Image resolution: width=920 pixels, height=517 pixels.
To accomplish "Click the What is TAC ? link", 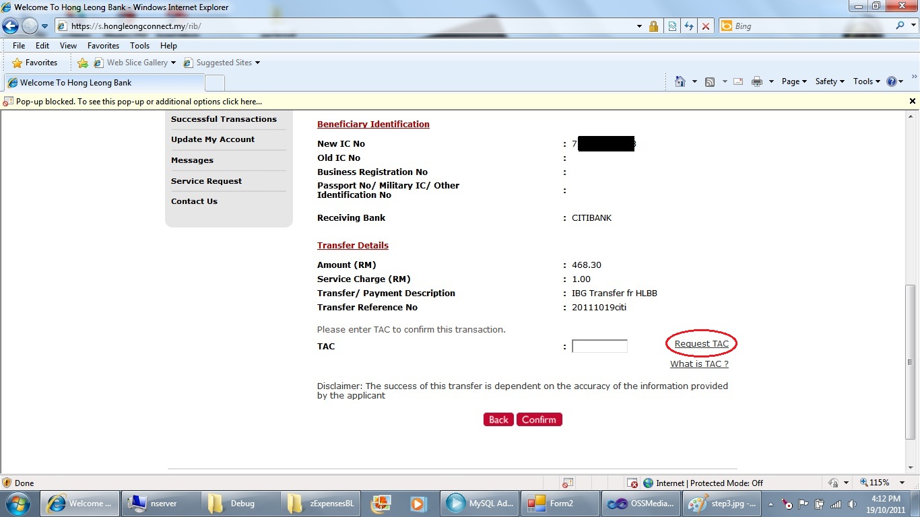I will click(x=699, y=364).
